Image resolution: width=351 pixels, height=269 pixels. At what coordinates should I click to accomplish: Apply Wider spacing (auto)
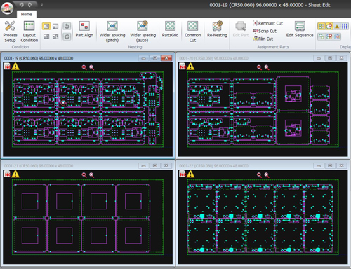[143, 32]
